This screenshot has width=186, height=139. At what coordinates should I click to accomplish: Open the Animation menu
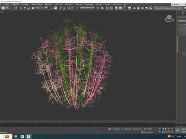coord(26,4)
